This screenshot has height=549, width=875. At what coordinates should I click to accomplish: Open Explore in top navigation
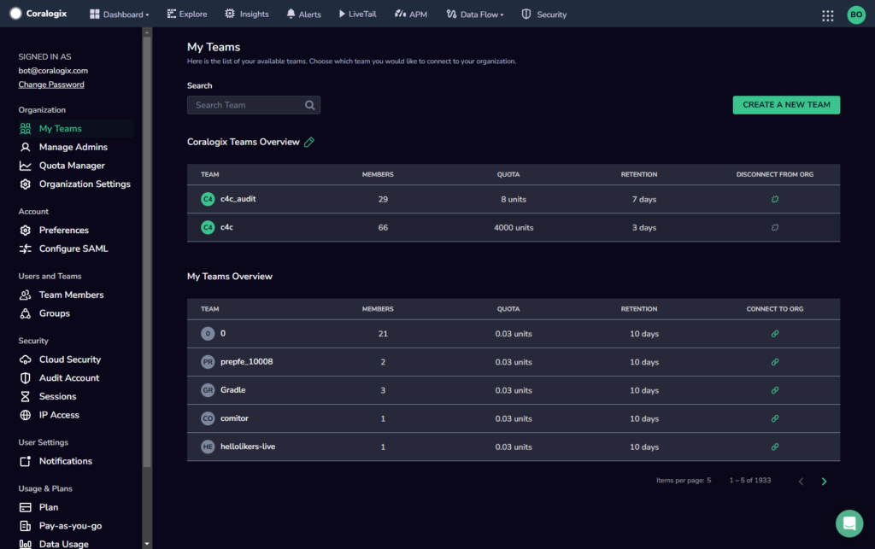(x=187, y=15)
